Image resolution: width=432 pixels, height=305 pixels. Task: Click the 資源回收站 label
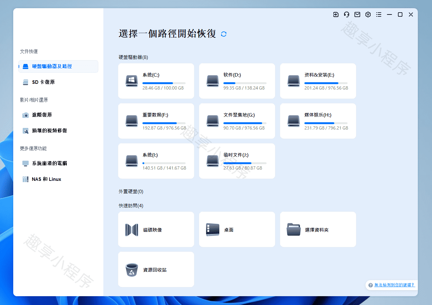155,270
